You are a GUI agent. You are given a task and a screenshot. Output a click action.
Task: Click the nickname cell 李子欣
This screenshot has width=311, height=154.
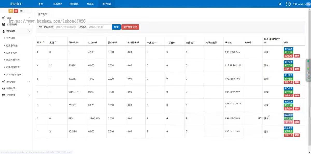[72, 105]
